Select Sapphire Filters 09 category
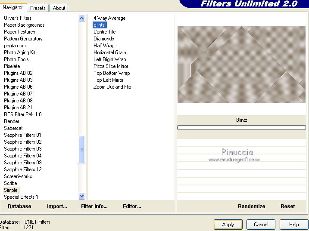 23,163
